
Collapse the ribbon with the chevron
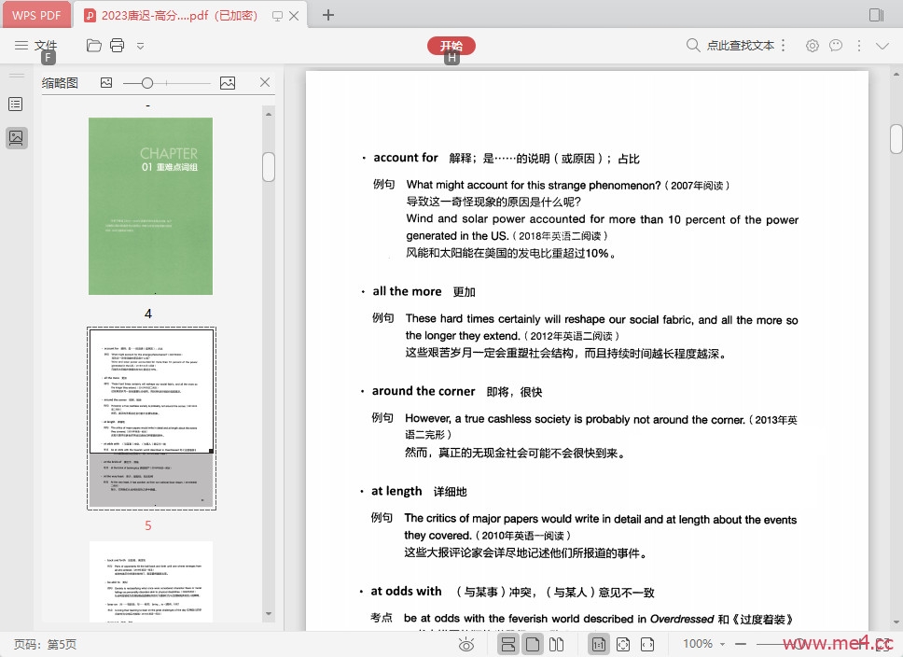click(882, 46)
